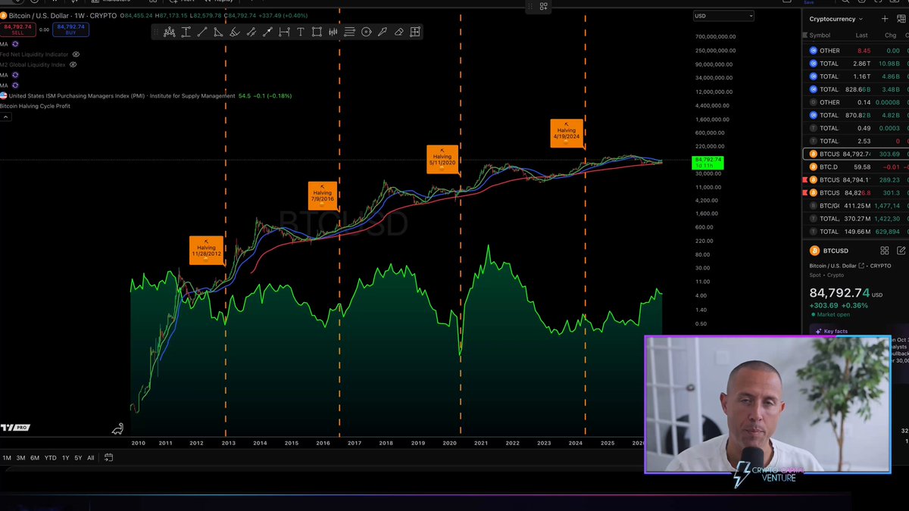Select the circle drawing tool in toolbar
Screen dimensions: 909x511
(x=366, y=32)
